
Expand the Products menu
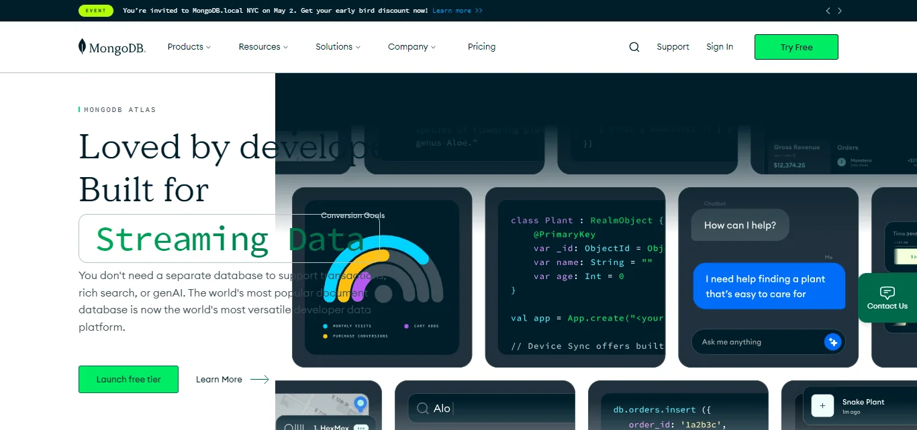pos(189,47)
